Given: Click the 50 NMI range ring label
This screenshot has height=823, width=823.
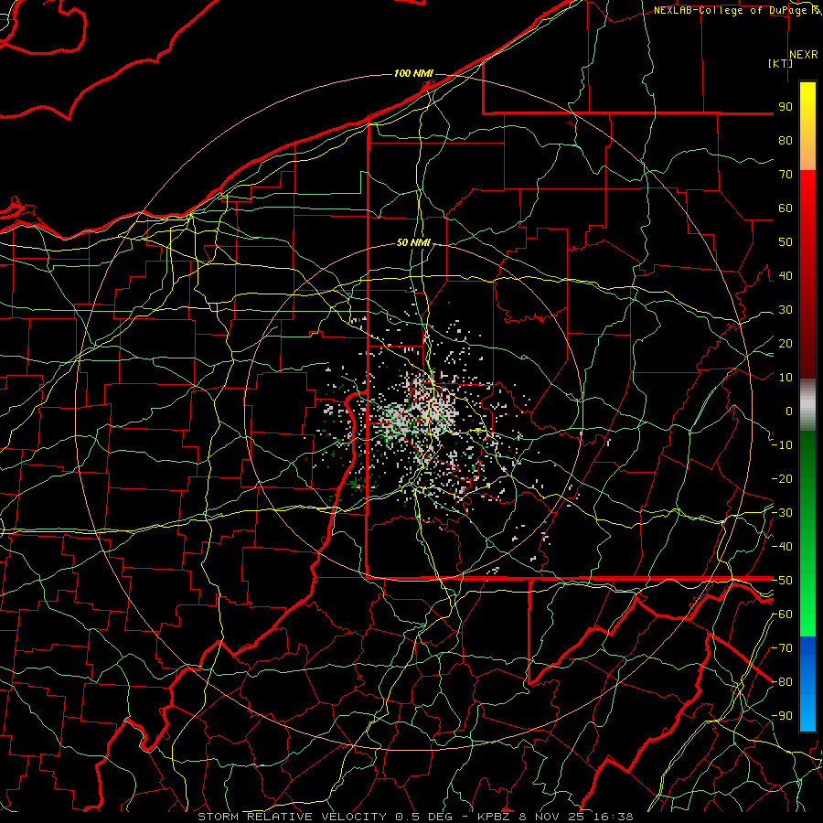Looking at the screenshot, I should [x=413, y=242].
